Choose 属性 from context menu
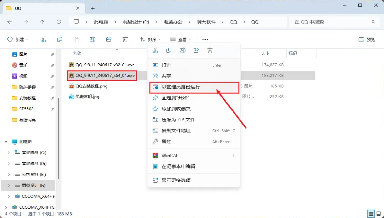384x218 pixels. [194, 142]
